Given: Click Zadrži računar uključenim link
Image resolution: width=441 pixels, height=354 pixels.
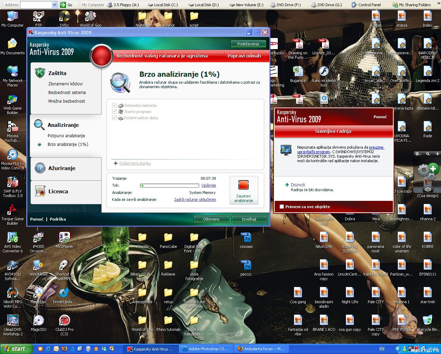Looking at the screenshot, I should tap(195, 199).
